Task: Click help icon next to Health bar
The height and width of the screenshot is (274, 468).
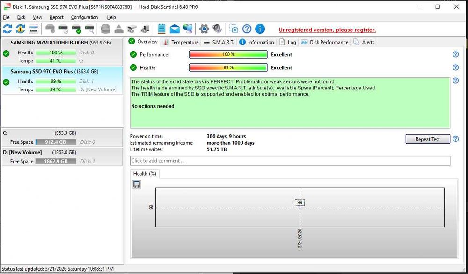Action: [x=455, y=67]
